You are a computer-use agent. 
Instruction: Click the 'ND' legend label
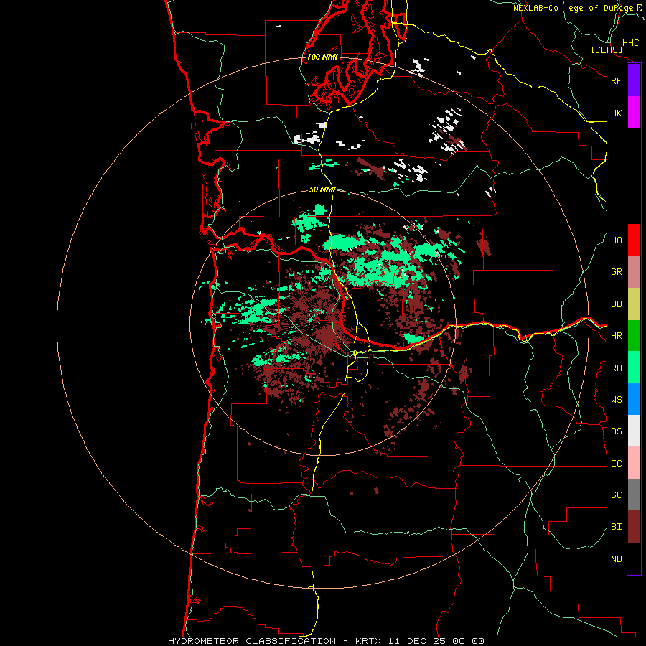616,559
